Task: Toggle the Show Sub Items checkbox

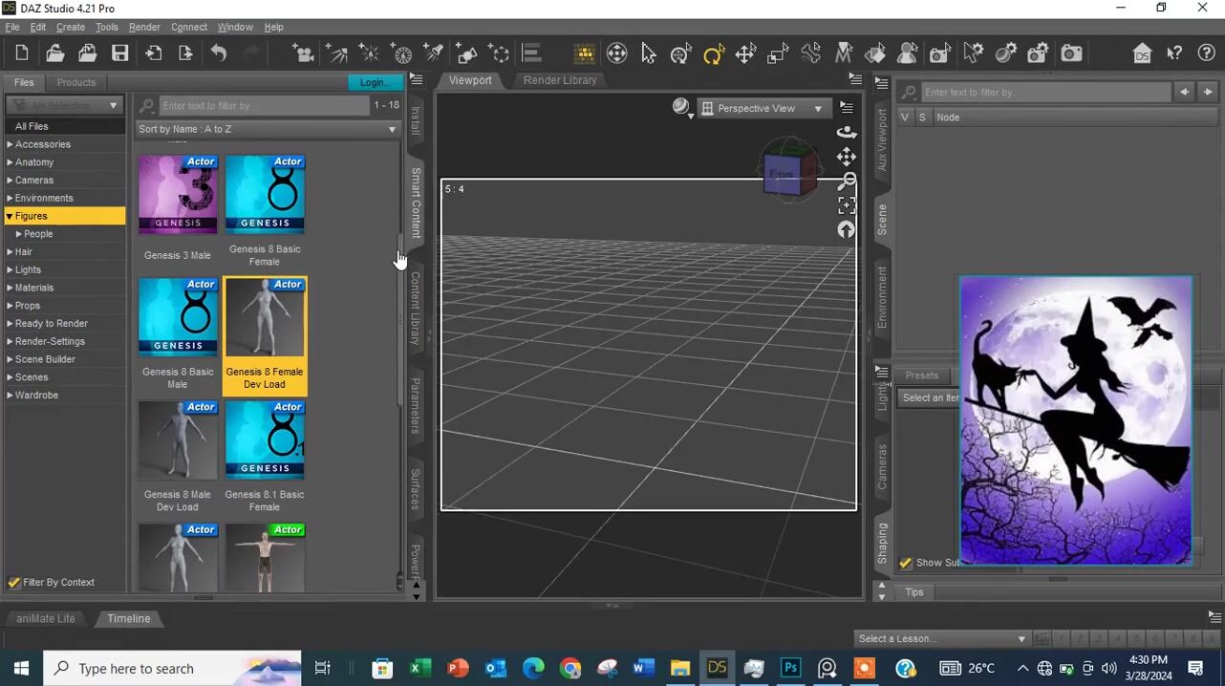Action: pyautogui.click(x=906, y=563)
